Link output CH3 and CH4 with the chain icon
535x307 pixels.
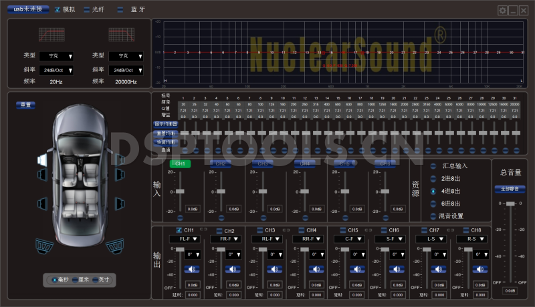286,230
